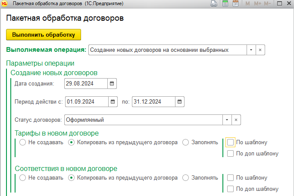Viewport: 294px width, 196px height.
Task: Click the print icon in title bar
Action: [213, 3]
